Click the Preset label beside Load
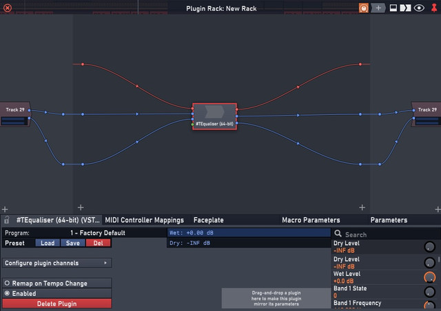Image resolution: width=441 pixels, height=311 pixels. click(x=14, y=243)
